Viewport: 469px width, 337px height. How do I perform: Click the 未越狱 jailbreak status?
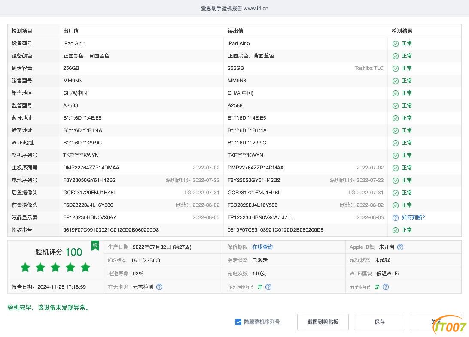[x=382, y=260]
